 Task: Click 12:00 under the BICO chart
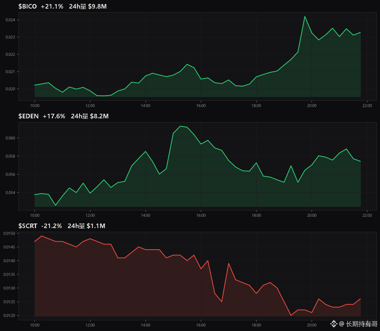[x=90, y=106]
